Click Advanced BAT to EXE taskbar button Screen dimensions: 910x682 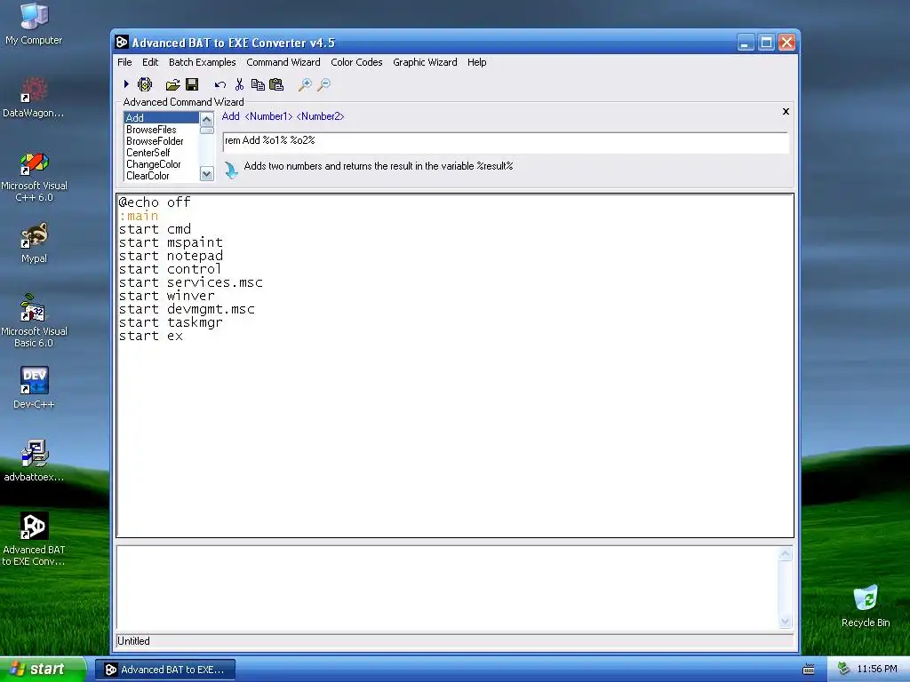(x=165, y=670)
